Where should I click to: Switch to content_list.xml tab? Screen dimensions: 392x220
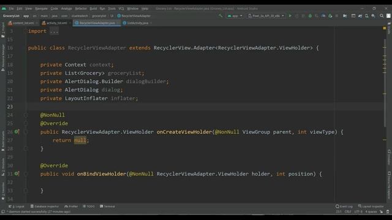(x=23, y=23)
